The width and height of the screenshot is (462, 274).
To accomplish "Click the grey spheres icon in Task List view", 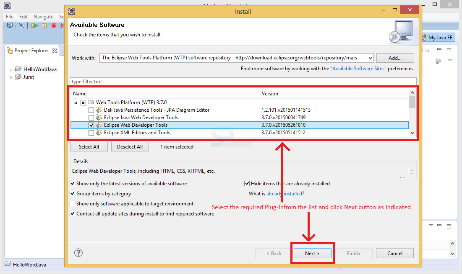I will (x=439, y=61).
